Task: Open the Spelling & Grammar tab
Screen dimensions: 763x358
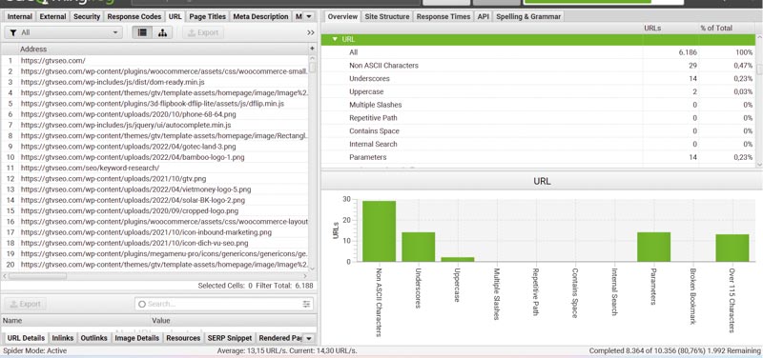Action: tap(528, 16)
